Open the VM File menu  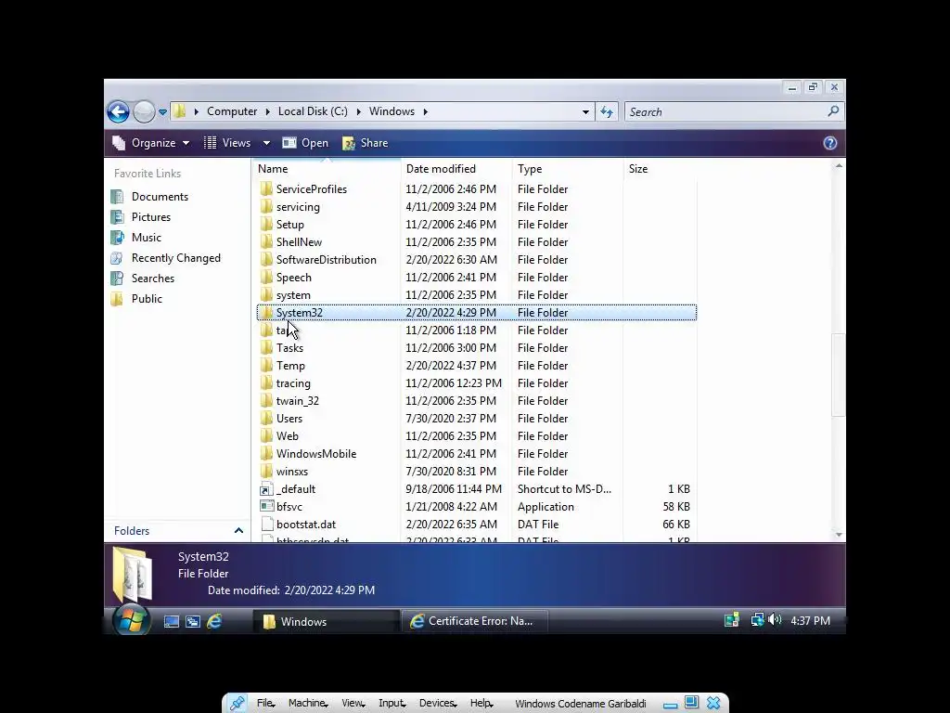tap(265, 704)
